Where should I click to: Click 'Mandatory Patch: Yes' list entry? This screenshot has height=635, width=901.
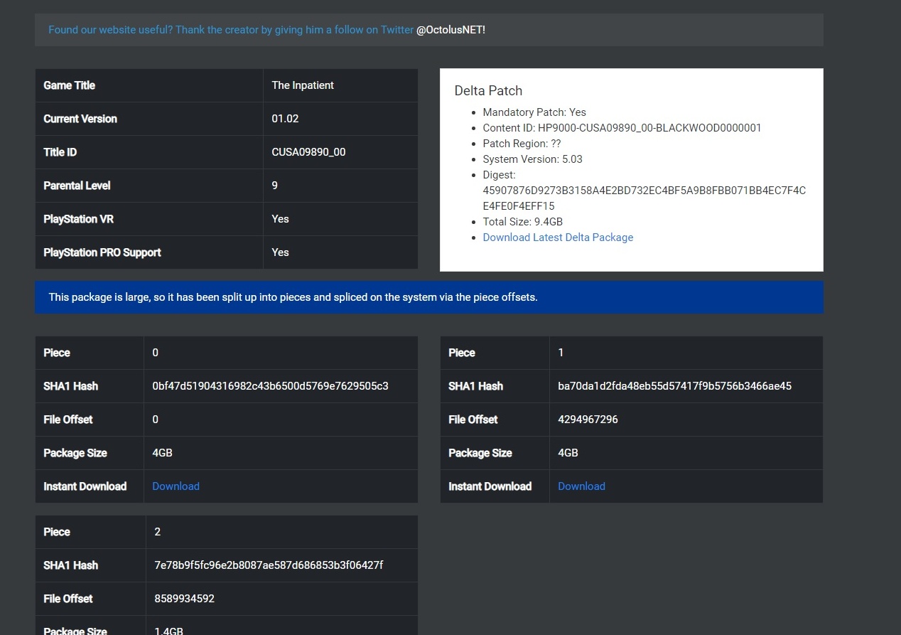pyautogui.click(x=534, y=112)
